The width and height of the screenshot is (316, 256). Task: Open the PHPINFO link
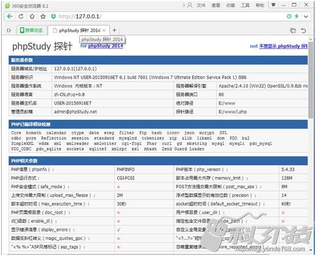[126, 169]
